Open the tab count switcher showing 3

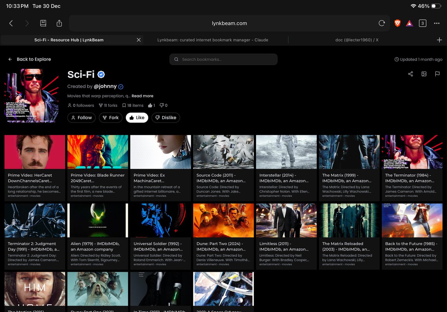click(x=422, y=23)
